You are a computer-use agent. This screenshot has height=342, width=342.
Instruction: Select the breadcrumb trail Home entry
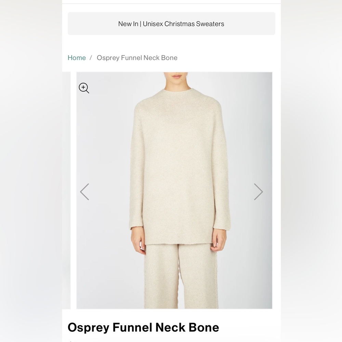77,58
